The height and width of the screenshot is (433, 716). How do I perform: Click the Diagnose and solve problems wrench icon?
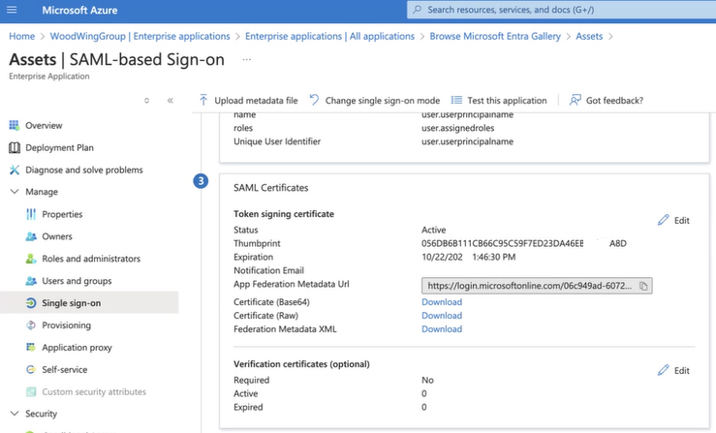(15, 170)
